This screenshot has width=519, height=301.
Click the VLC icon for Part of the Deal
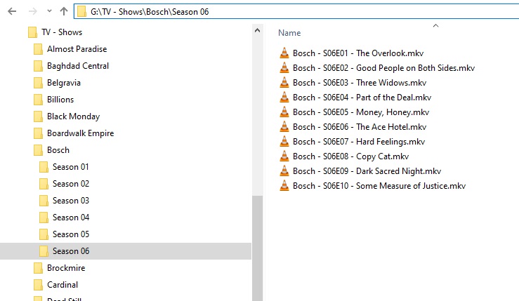point(284,98)
